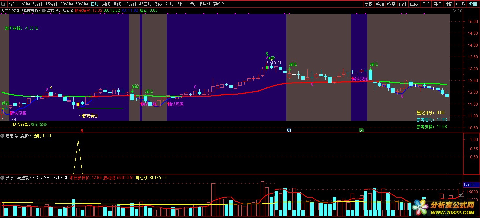The width and height of the screenshot is (480, 218).
Task: Select the 5秒 period
Action: 180,4
